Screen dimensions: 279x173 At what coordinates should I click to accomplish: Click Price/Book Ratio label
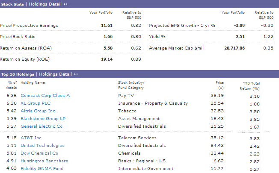(18, 37)
